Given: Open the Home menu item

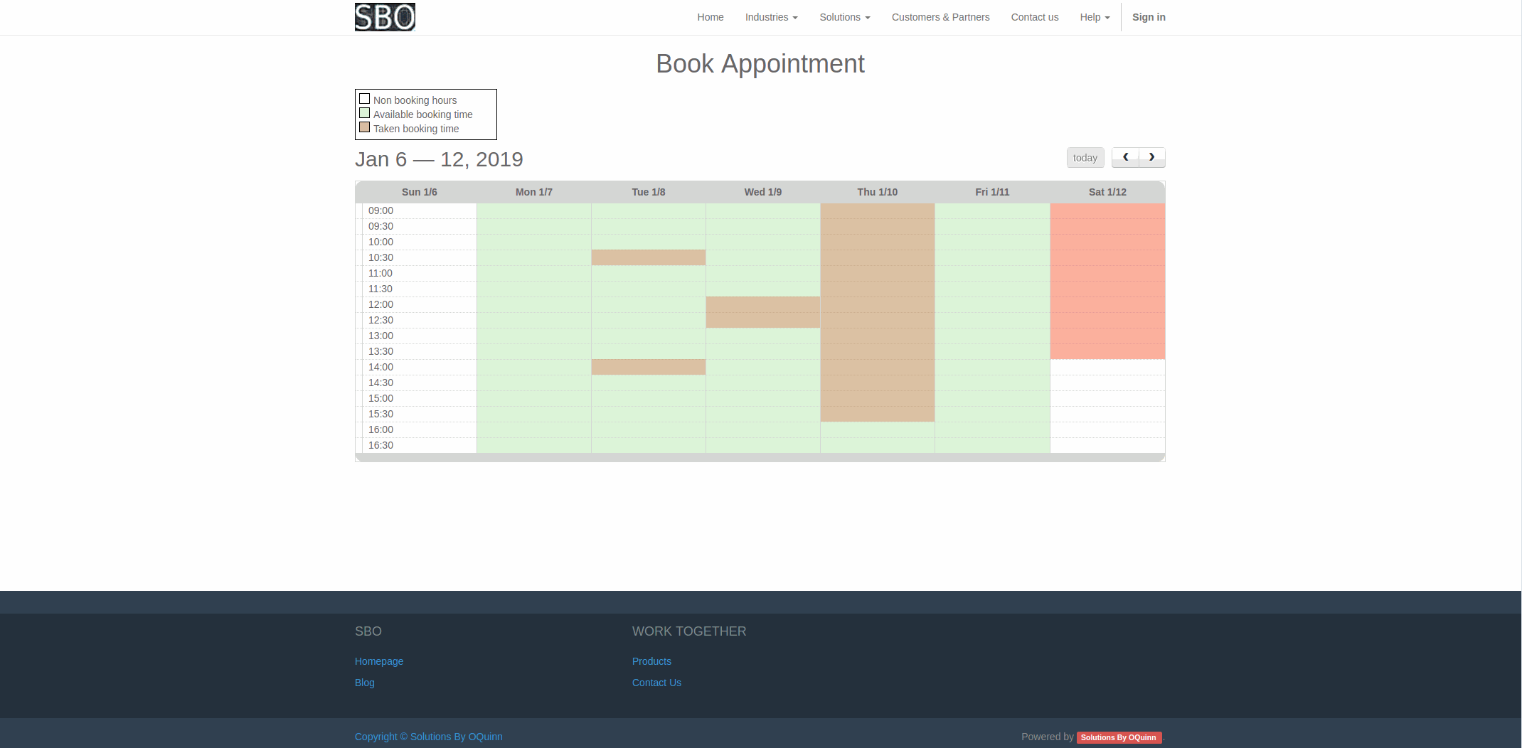Looking at the screenshot, I should (710, 17).
